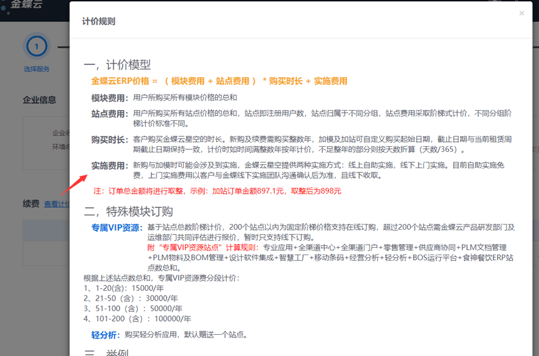This screenshot has width=539, height=356.
Task: Click the red note about 订单总金额将进行取整
Action: [x=217, y=191]
